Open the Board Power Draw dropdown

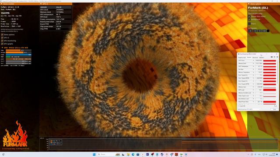[253, 102]
